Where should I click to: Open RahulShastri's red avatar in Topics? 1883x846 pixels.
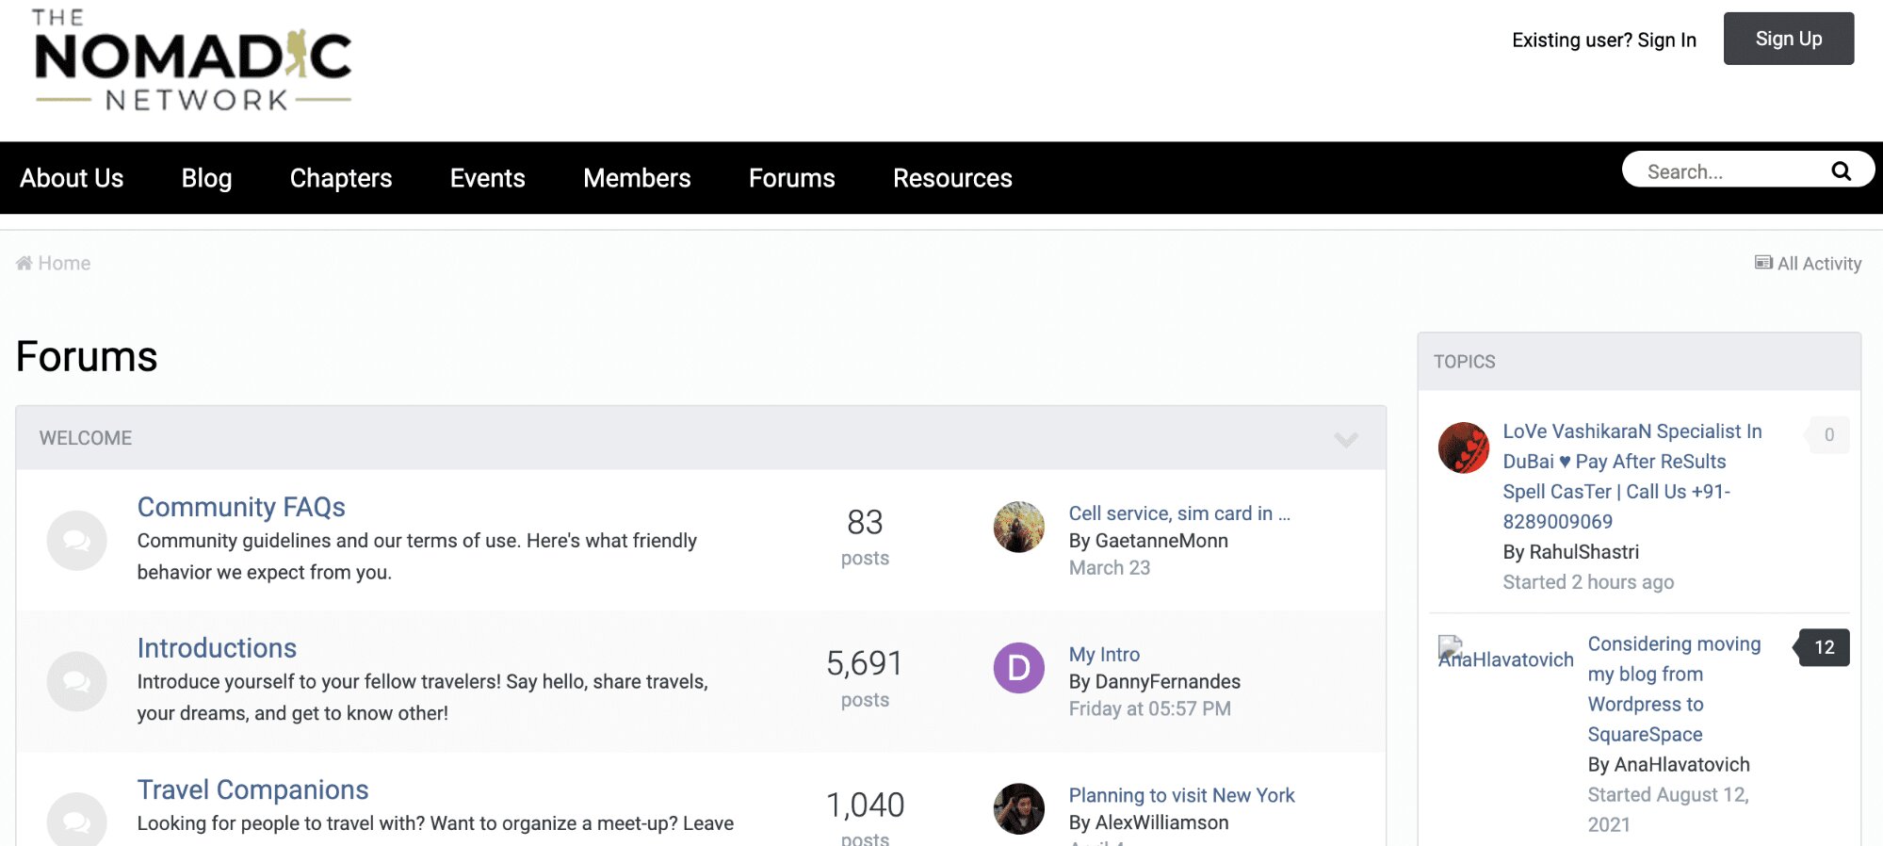1463,447
